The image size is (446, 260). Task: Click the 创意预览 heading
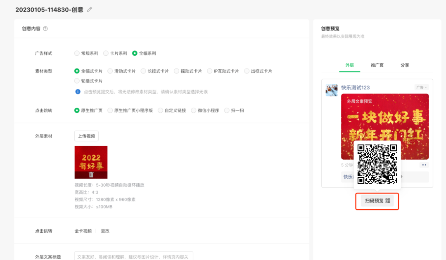[330, 29]
